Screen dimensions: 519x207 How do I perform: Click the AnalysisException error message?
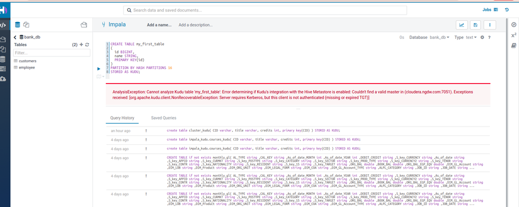coord(293,94)
